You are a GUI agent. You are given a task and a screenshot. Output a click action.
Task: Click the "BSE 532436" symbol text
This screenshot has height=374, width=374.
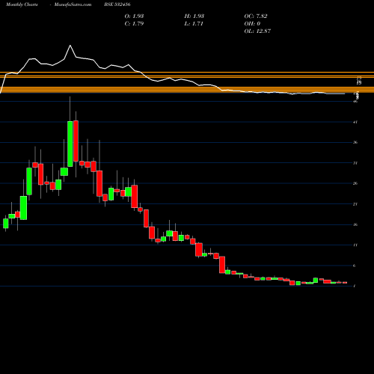tap(117, 4)
